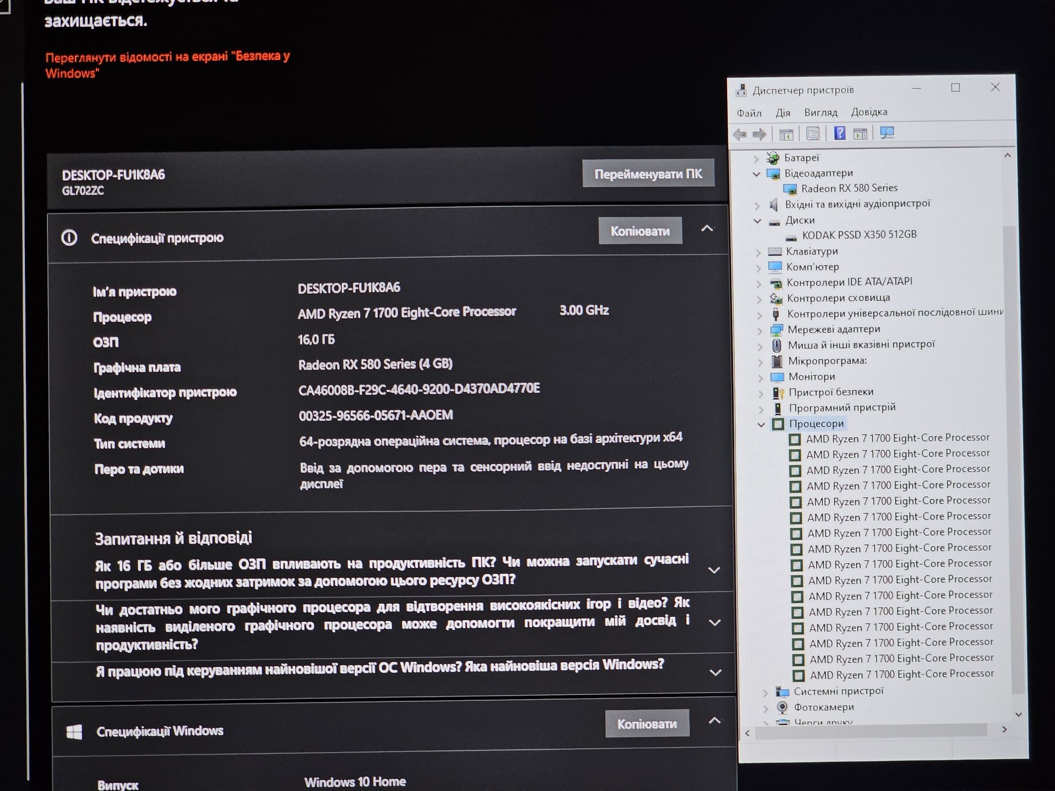The image size is (1055, 791).
Task: Click the Forward arrow in Device Manager toolbar
Action: (759, 135)
